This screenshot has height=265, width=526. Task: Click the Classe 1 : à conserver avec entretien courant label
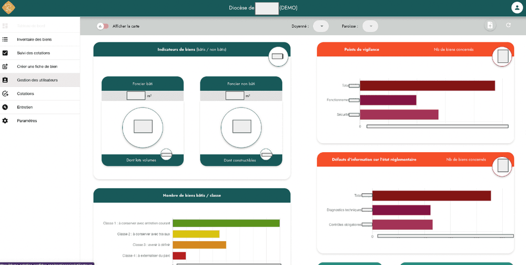coord(137,223)
